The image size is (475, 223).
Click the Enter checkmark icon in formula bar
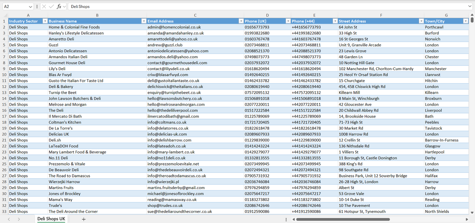(x=51, y=7)
